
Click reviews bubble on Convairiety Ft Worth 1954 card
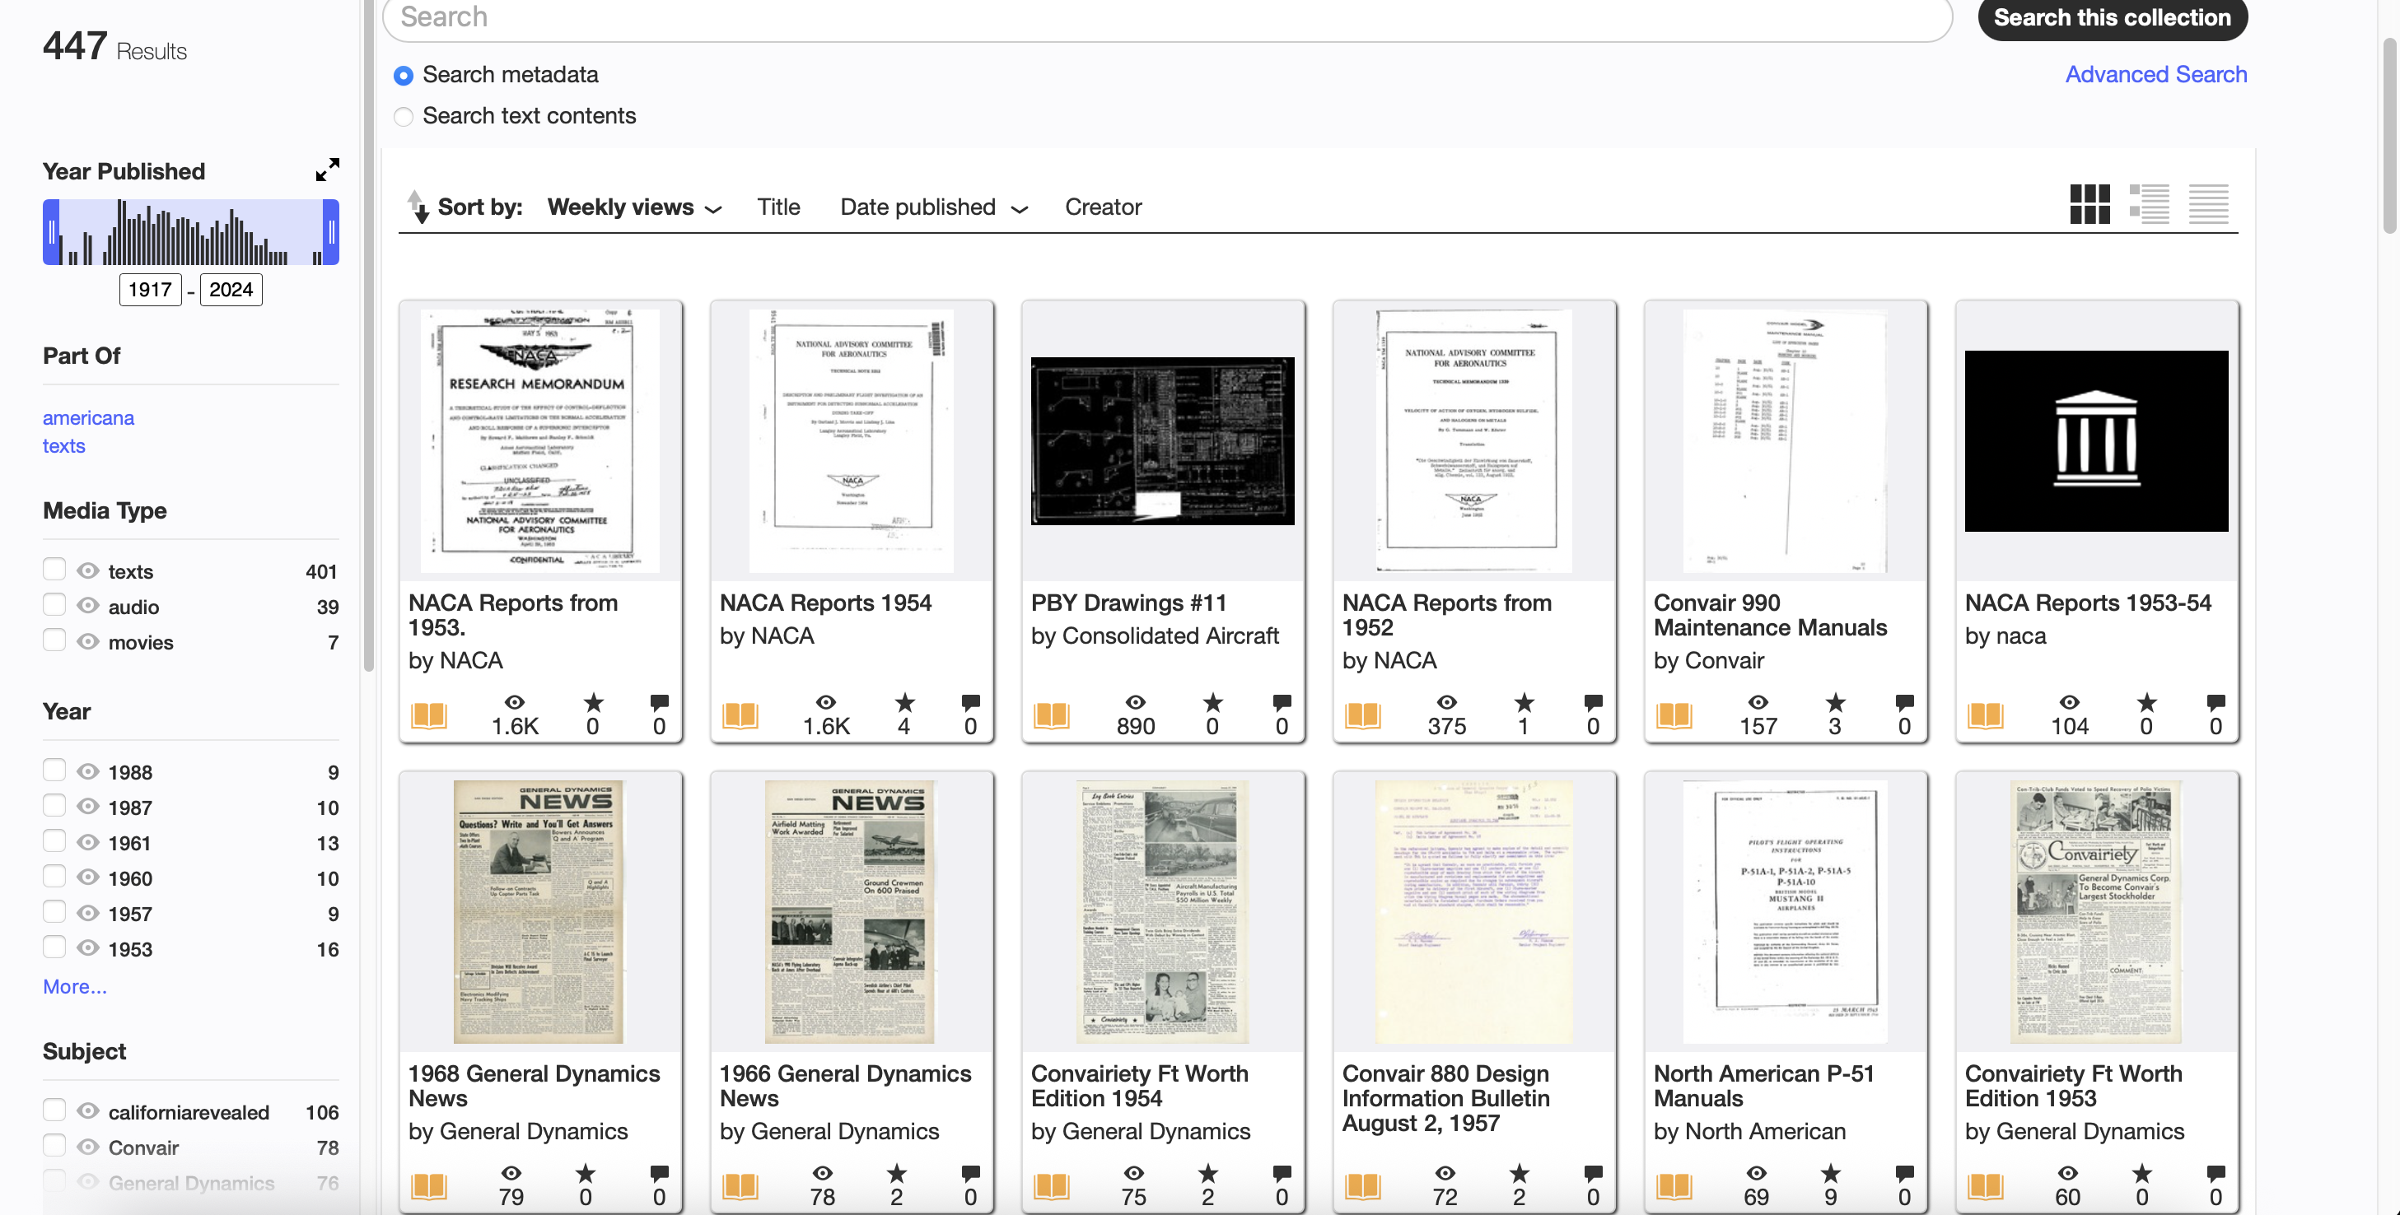pyautogui.click(x=1282, y=1173)
